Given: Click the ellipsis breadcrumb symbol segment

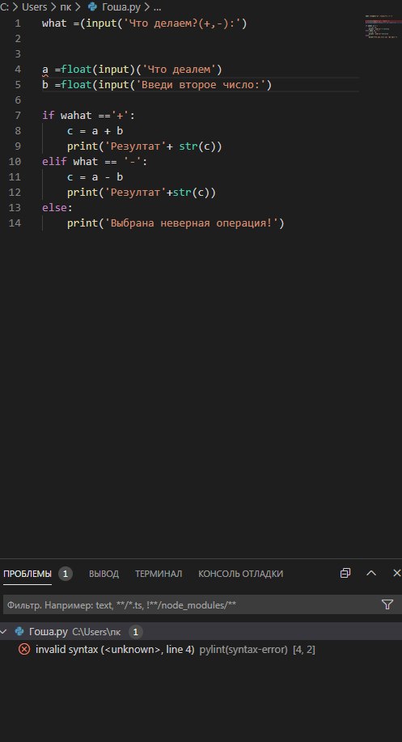Looking at the screenshot, I should pos(158,7).
